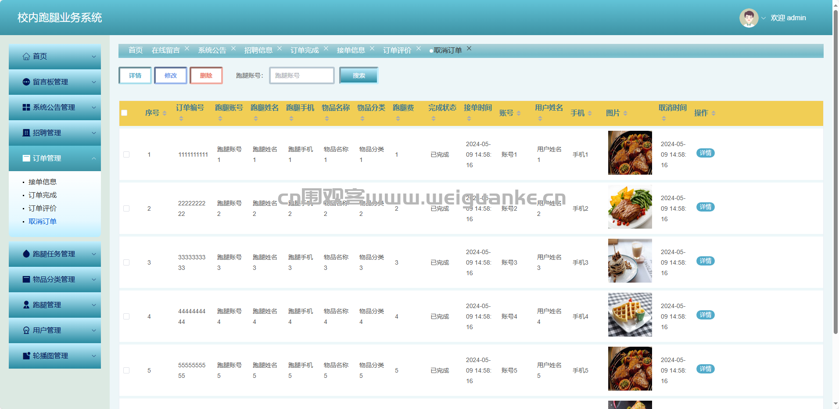Select the checkbox for order row 3

pos(126,262)
